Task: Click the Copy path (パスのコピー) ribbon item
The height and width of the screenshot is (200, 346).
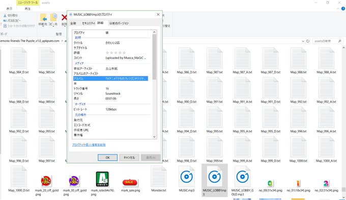Action: pyautogui.click(x=12, y=20)
